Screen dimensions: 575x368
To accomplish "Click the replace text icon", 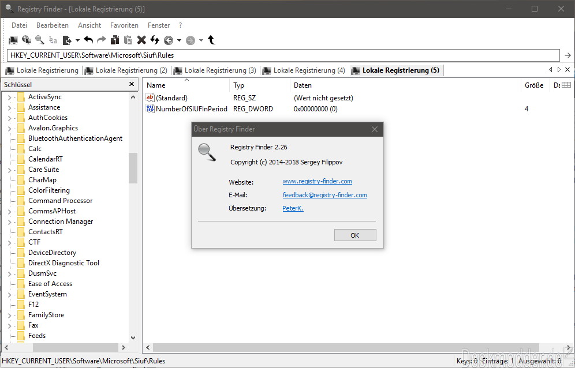I will tap(53, 40).
